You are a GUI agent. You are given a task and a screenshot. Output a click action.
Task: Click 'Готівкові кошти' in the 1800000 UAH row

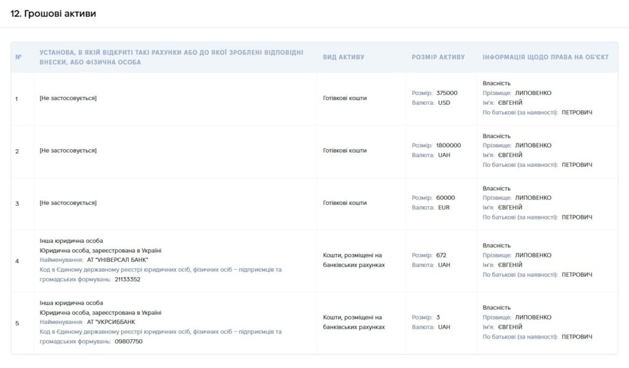345,150
